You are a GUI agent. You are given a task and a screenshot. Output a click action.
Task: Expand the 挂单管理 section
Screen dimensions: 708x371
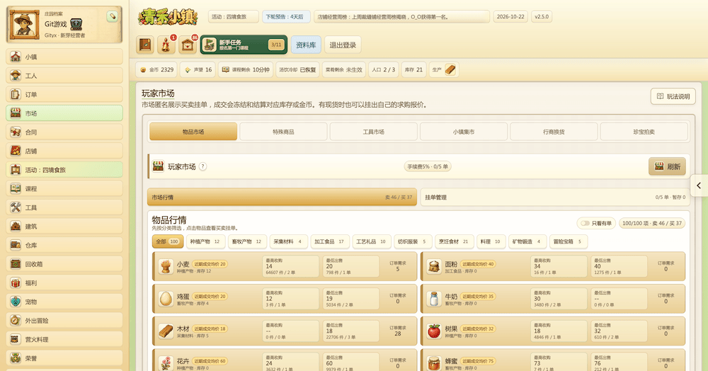[x=555, y=198]
